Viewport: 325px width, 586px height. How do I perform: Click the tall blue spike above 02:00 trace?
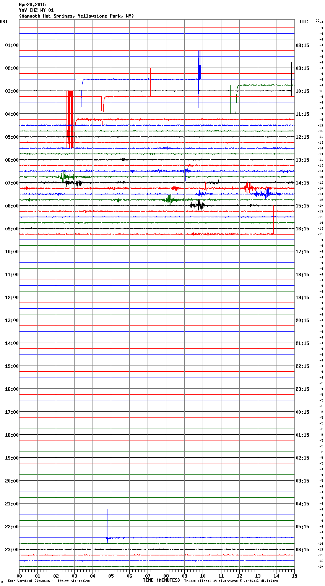pos(199,79)
